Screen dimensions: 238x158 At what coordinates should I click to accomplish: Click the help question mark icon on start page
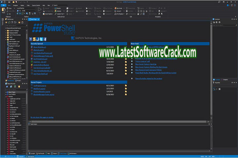30,39
